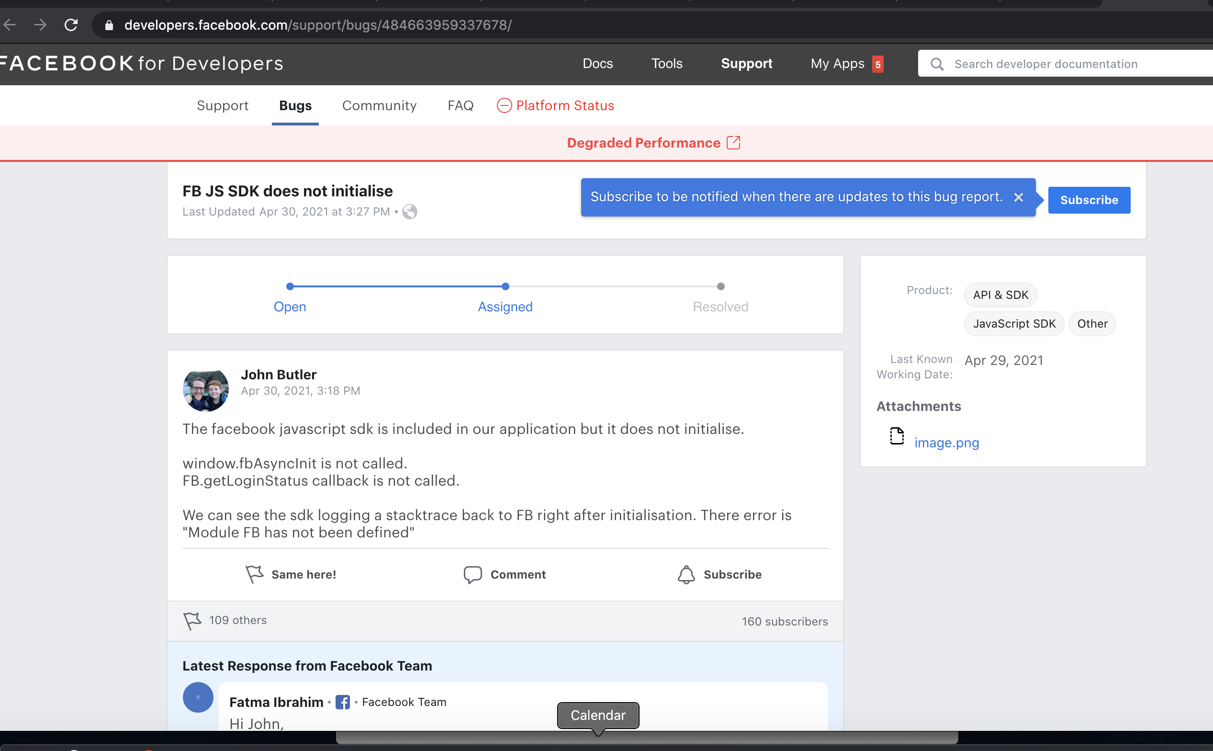Click John Butler's profile photo
This screenshot has width=1213, height=751.
(x=205, y=390)
